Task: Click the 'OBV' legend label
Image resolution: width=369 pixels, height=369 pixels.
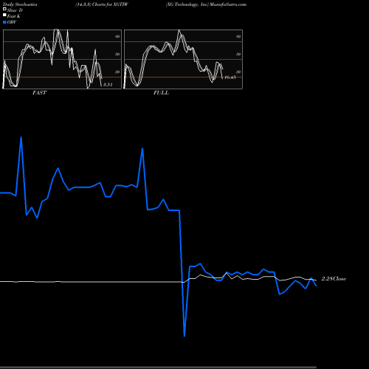Action: click(12, 22)
